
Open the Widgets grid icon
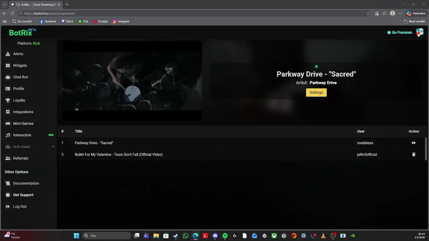8,66
